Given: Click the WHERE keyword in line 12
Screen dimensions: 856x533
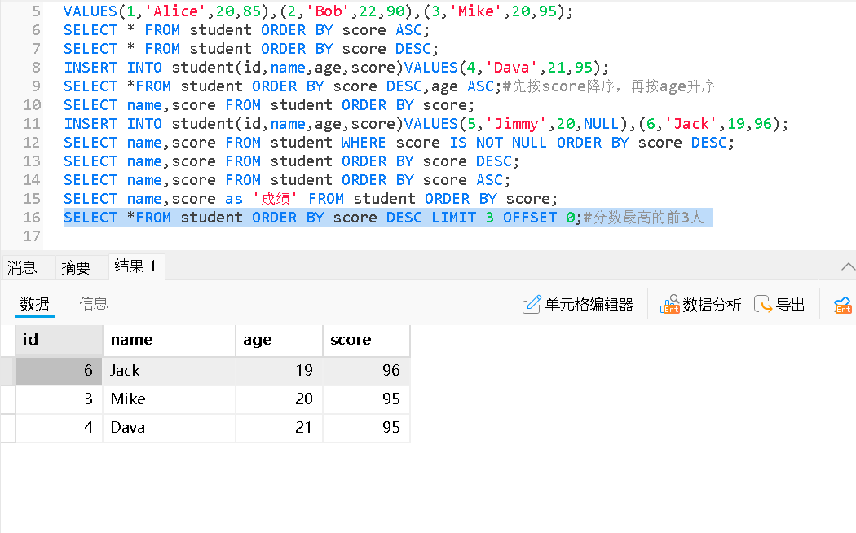Looking at the screenshot, I should click(x=364, y=143).
